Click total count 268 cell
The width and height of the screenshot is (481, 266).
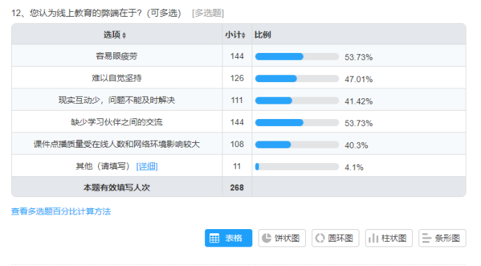click(x=237, y=187)
